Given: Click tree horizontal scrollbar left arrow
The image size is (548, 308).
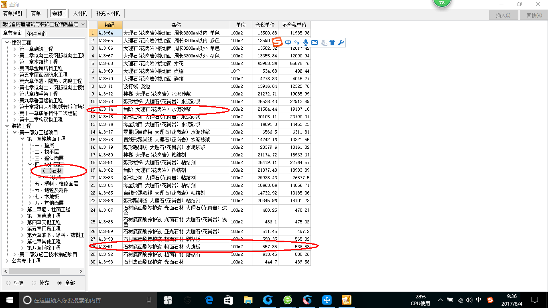Looking at the screenshot, I should (x=5, y=272).
